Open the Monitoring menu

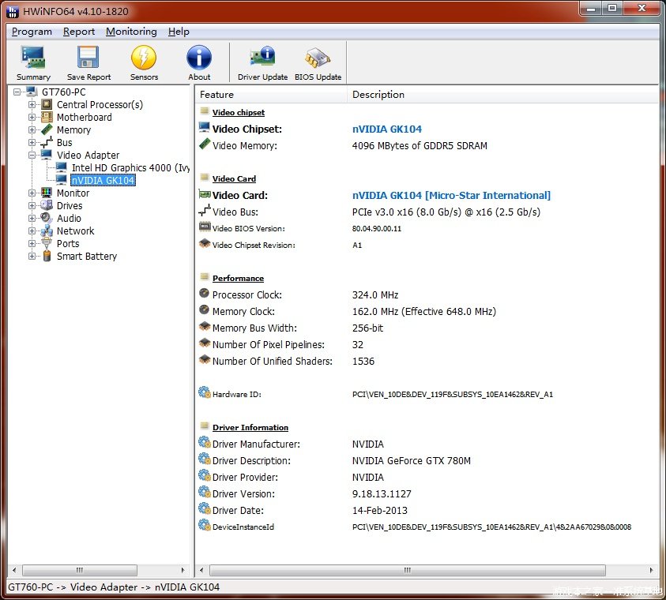point(131,32)
